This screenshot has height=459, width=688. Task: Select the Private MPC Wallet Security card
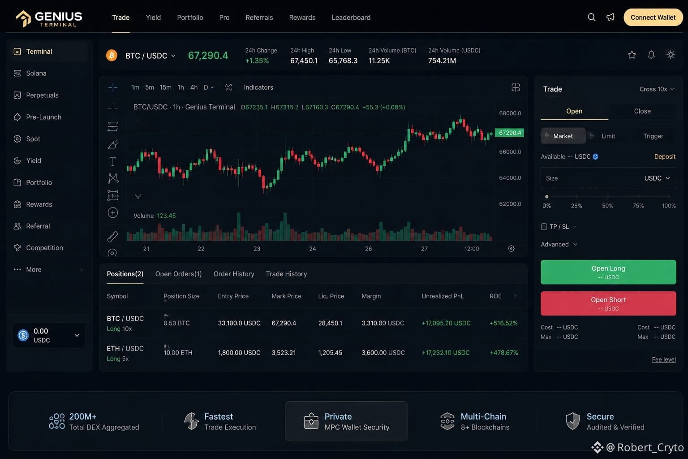coord(346,421)
